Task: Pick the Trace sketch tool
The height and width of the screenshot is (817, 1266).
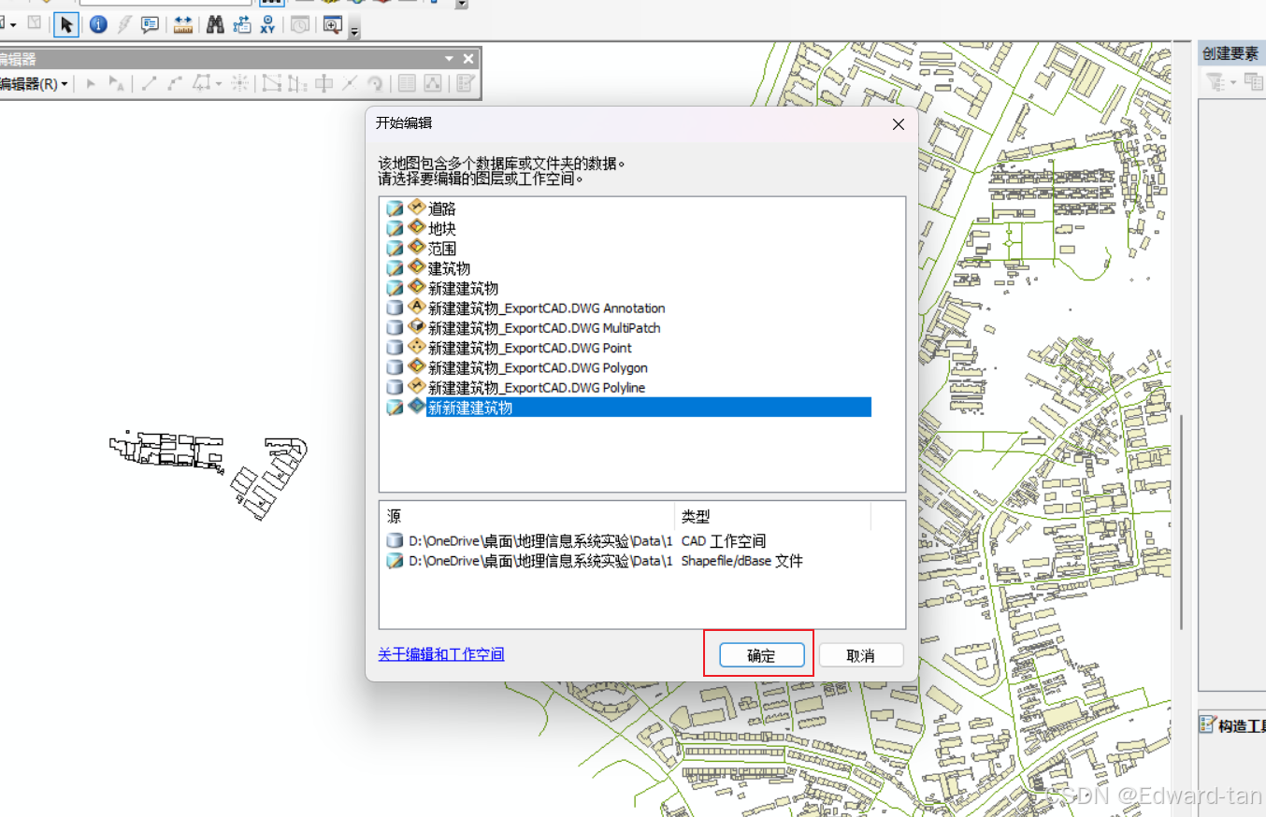Action: coord(202,84)
